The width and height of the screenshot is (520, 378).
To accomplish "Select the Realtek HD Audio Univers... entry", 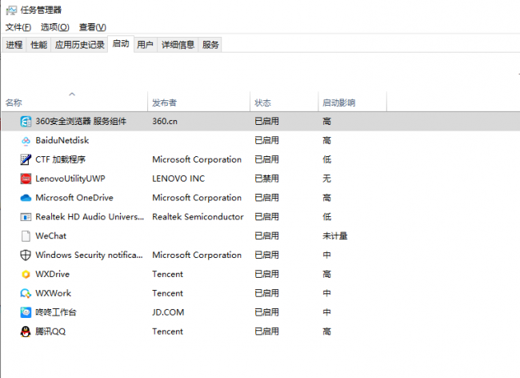I will [x=90, y=217].
